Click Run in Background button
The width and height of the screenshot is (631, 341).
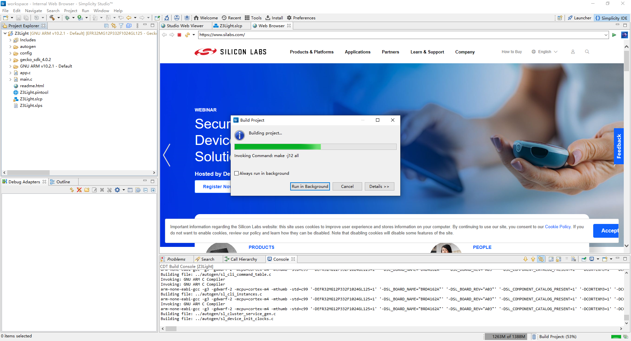pos(310,186)
